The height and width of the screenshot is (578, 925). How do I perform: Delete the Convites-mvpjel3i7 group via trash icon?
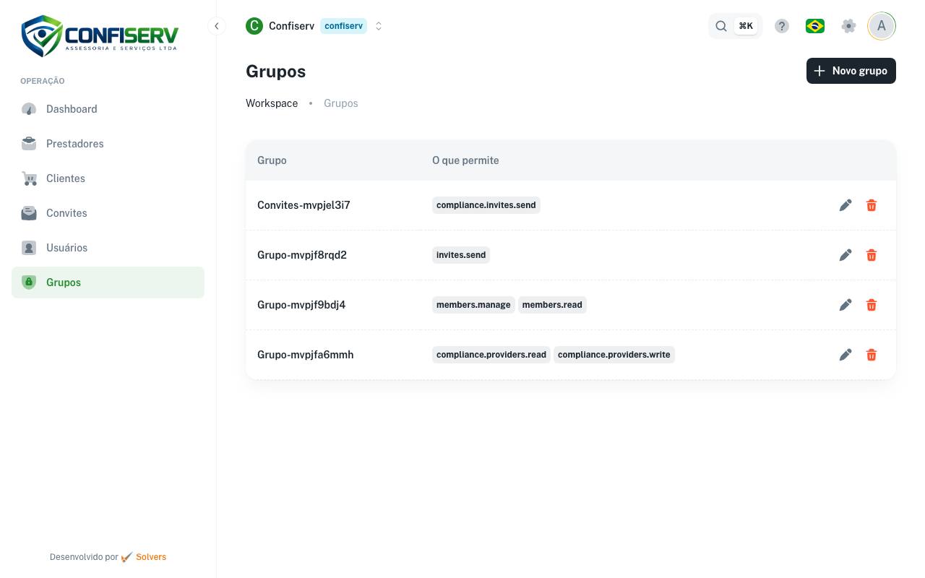point(872,205)
